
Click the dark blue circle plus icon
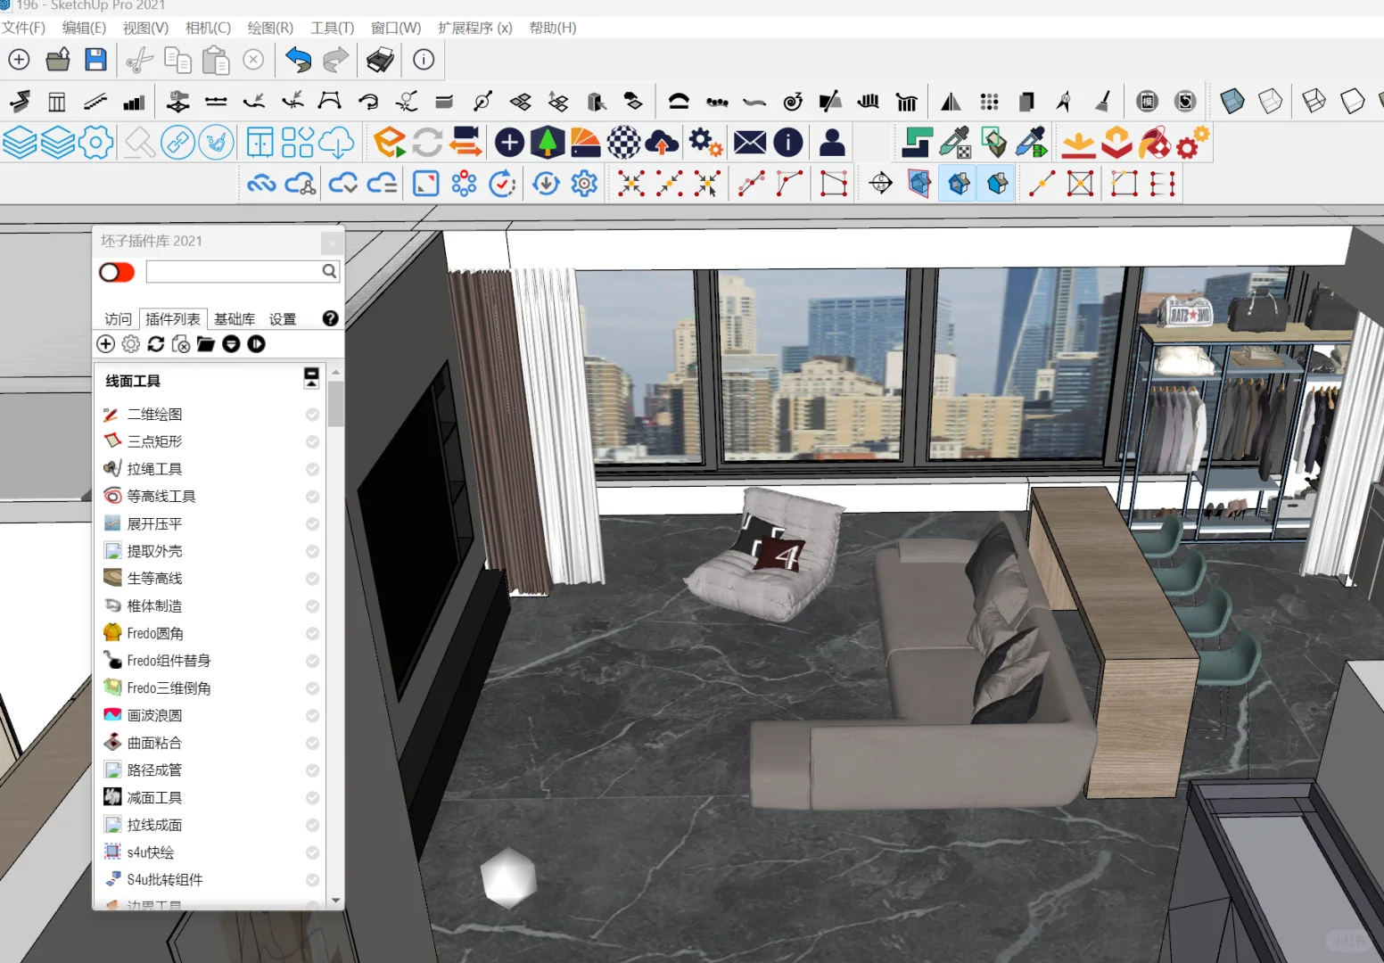point(509,143)
